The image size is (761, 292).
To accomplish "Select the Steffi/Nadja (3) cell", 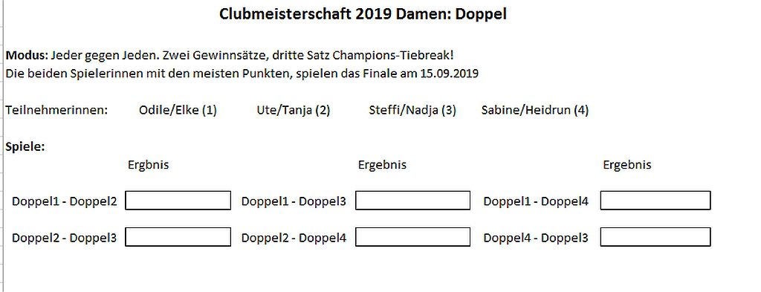I will tap(412, 110).
